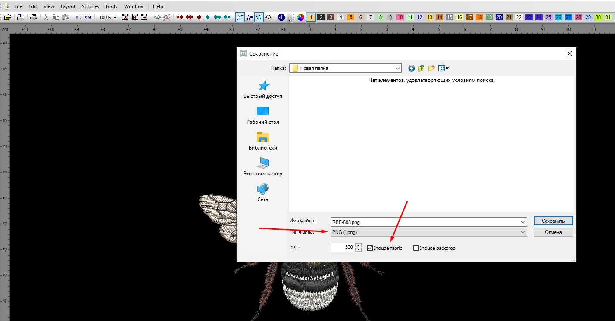Image resolution: width=615 pixels, height=321 pixels.
Task: Click the scissors Cut icon
Action: point(46,17)
